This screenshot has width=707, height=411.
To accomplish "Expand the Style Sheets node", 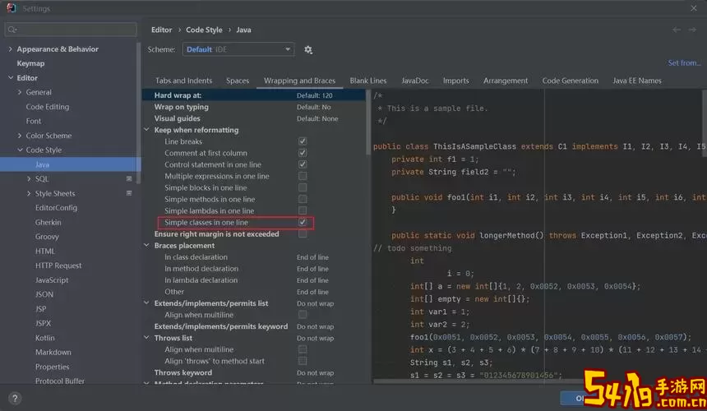I will coord(29,193).
